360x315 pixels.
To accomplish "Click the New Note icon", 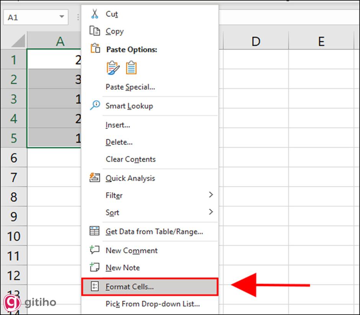I will pos(95,267).
